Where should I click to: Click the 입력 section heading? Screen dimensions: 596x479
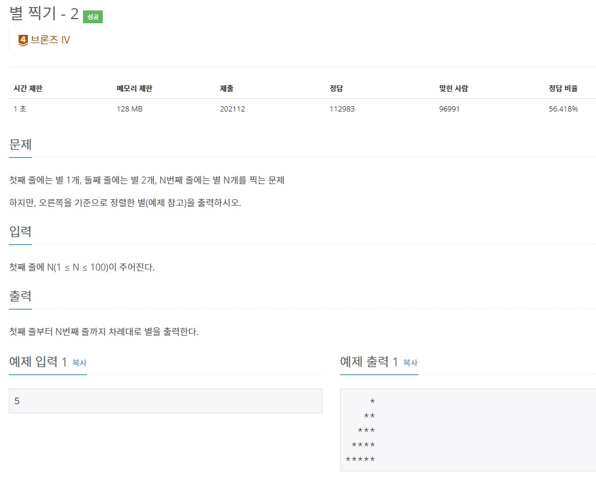(20, 231)
